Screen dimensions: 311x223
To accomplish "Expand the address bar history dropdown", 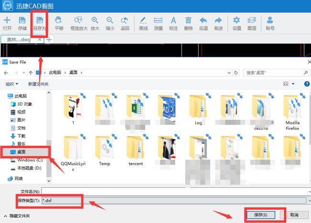I will tap(229, 73).
